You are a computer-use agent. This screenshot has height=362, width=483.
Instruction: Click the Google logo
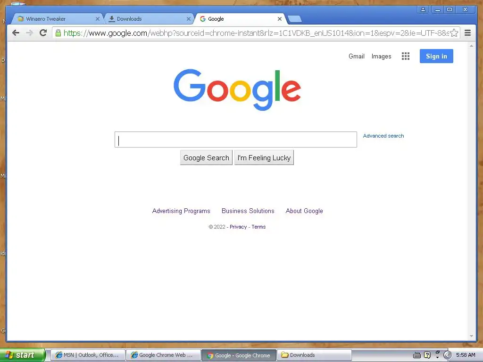(x=237, y=90)
